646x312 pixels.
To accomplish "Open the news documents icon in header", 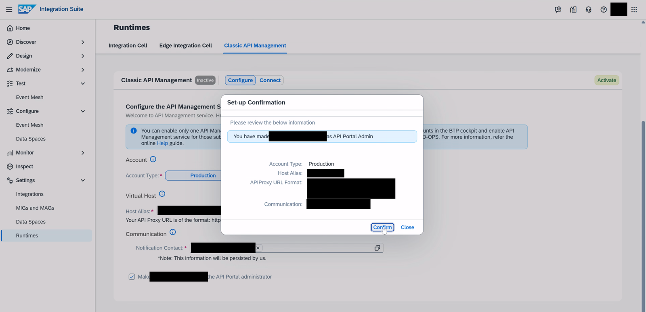I will coord(573,9).
